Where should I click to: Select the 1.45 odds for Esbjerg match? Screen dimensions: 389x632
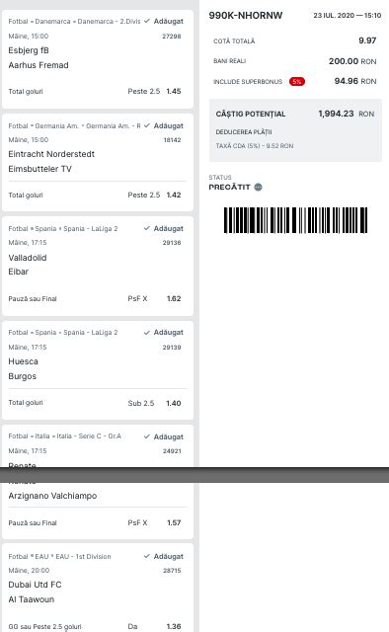[174, 92]
